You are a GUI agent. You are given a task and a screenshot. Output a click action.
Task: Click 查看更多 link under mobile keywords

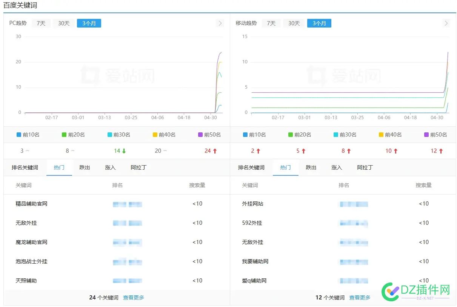pyautogui.click(x=360, y=298)
